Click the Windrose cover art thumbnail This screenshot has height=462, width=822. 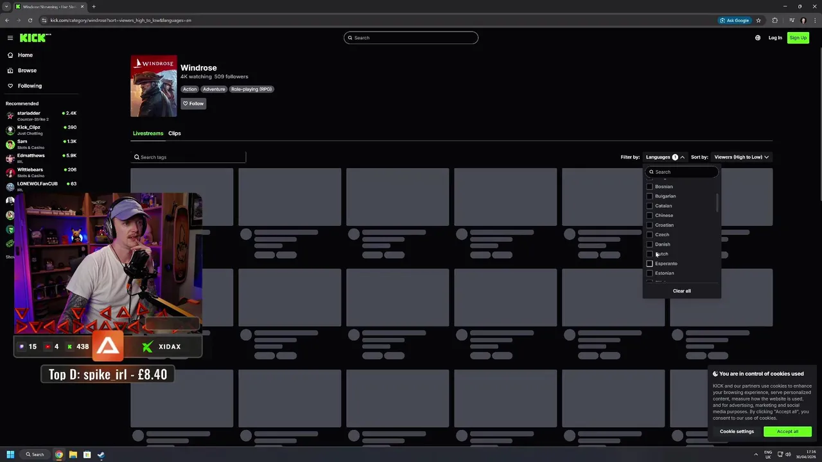pos(153,86)
